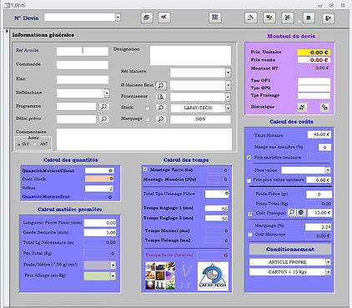This screenshot has width=352, height=308.
Task: Click the overlapping-windows duplicate icon in top toolbar
Action: pos(147,18)
